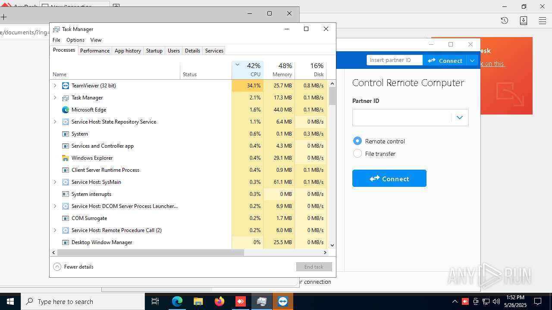Click the Windows Explorer folder icon in list
552x310 pixels.
66,158
